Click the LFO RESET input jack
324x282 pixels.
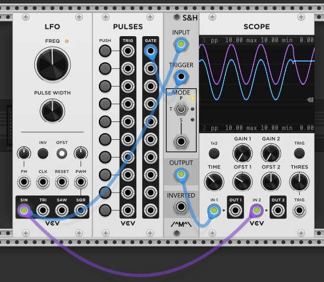pyautogui.click(x=62, y=182)
